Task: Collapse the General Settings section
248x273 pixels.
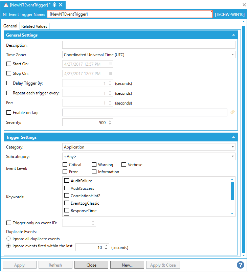Action: (x=233, y=35)
